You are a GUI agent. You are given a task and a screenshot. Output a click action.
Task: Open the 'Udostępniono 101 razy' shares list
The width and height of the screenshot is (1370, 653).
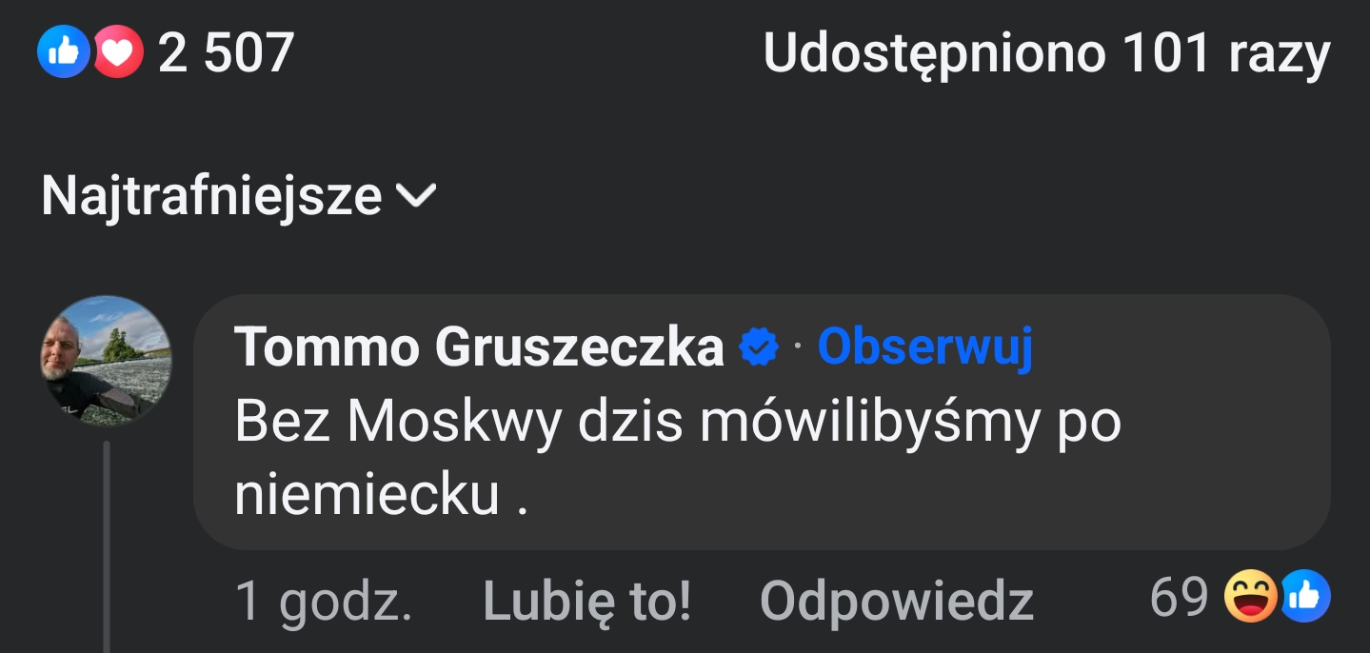(1045, 54)
